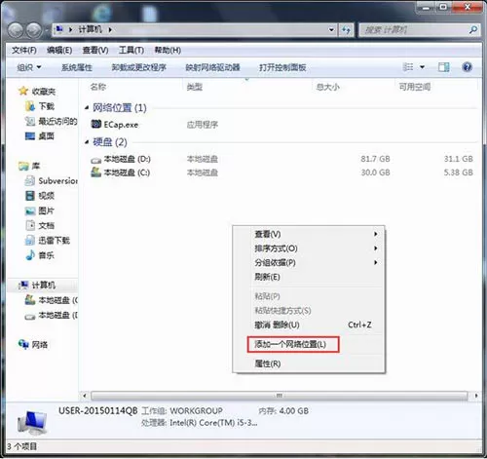
Task: Open the address bar history dropdown arrow
Action: click(331, 30)
